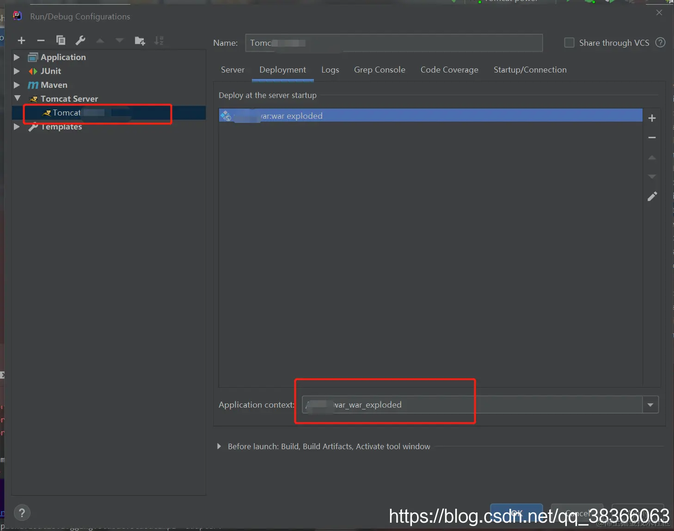Open the Logs tab
The height and width of the screenshot is (531, 674).
tap(330, 70)
